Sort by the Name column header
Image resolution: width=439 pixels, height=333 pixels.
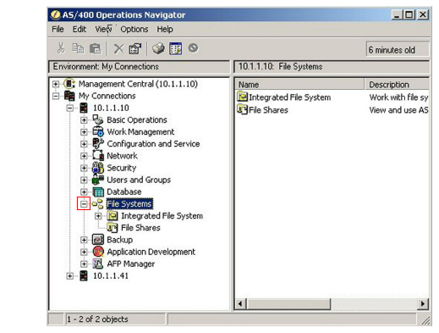[x=299, y=85]
